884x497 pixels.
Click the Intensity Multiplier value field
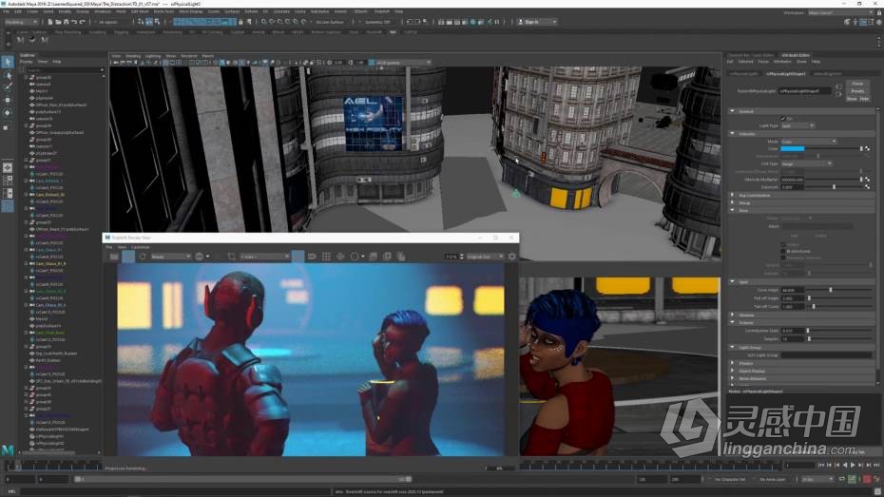792,180
